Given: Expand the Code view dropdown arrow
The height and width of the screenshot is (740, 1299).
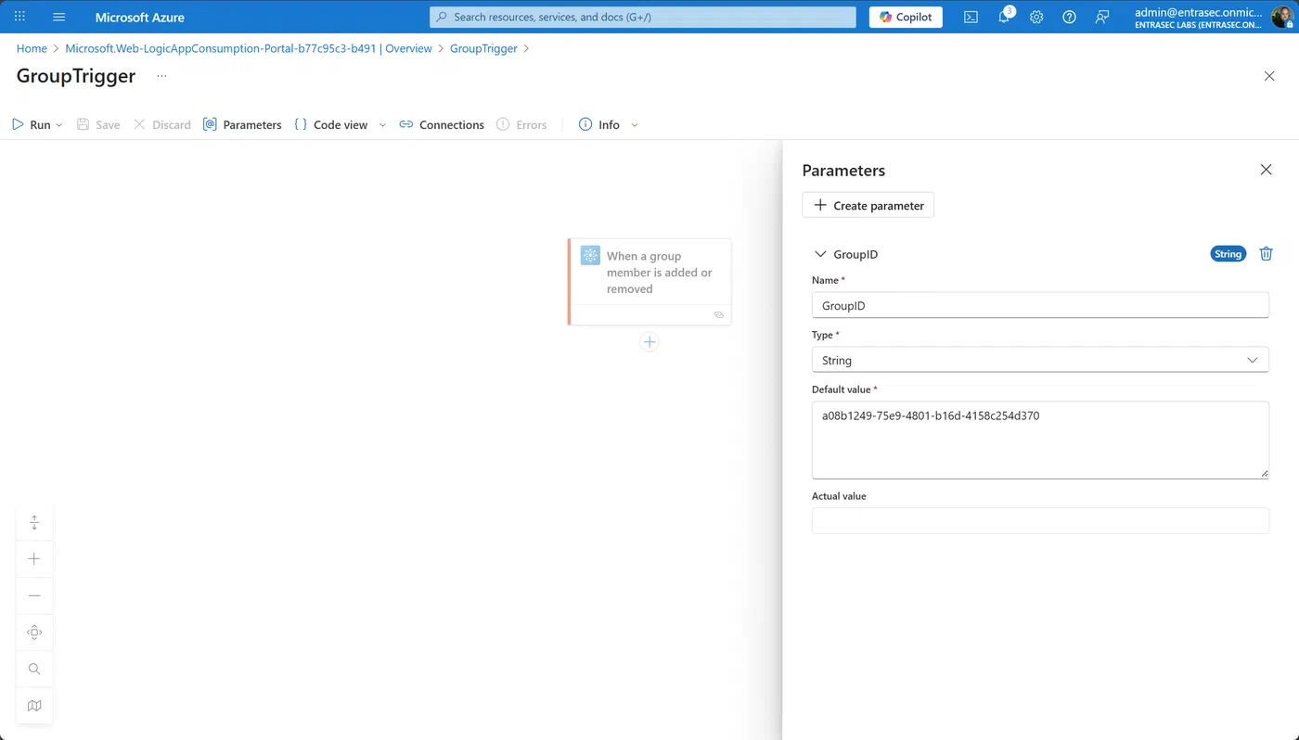Looking at the screenshot, I should [x=382, y=125].
